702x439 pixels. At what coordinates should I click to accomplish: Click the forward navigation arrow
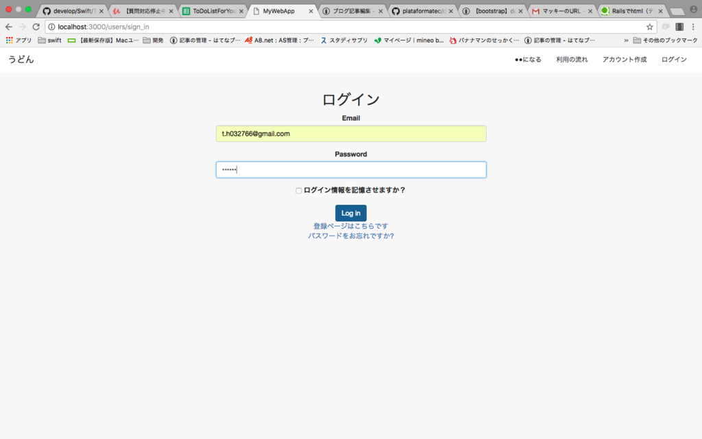(22, 27)
